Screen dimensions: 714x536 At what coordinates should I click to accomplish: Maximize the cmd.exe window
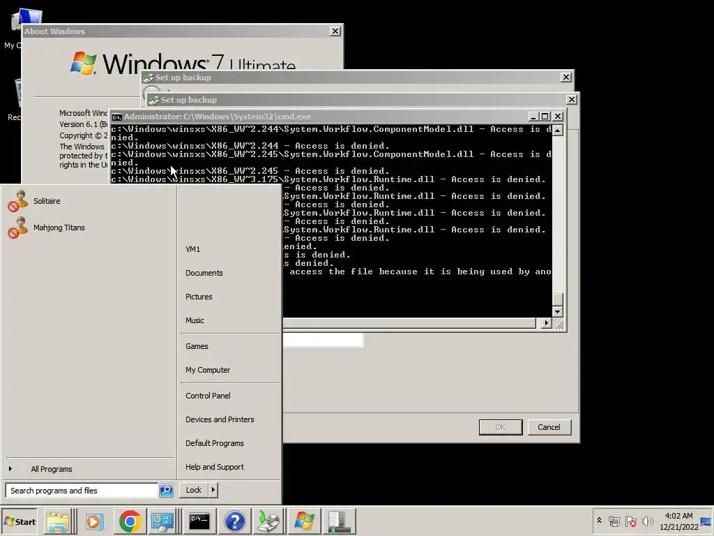tap(545, 117)
